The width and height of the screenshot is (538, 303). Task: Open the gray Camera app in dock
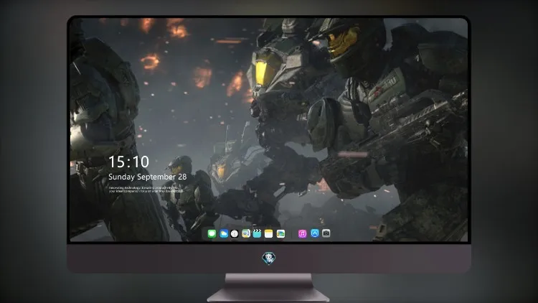coord(326,233)
